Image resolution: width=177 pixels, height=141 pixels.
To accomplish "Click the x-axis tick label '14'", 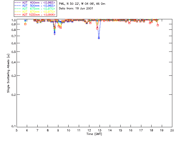I will click(x=110, y=131).
